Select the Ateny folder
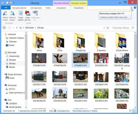The height and width of the screenshot is (114, 138). point(39,42)
